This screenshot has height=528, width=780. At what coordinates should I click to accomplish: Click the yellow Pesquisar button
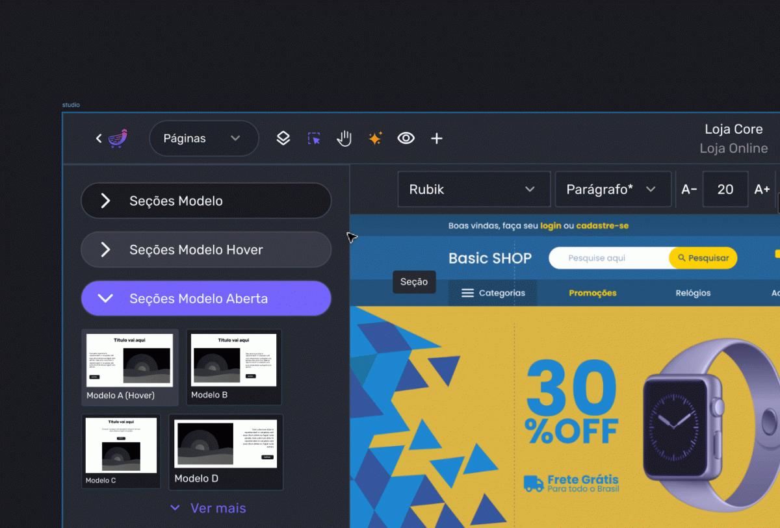click(703, 258)
